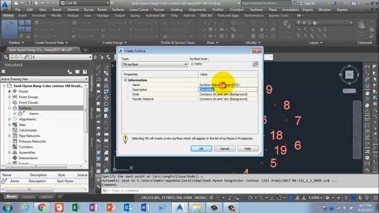
Task: Expand the Points tree node
Action: [9, 91]
